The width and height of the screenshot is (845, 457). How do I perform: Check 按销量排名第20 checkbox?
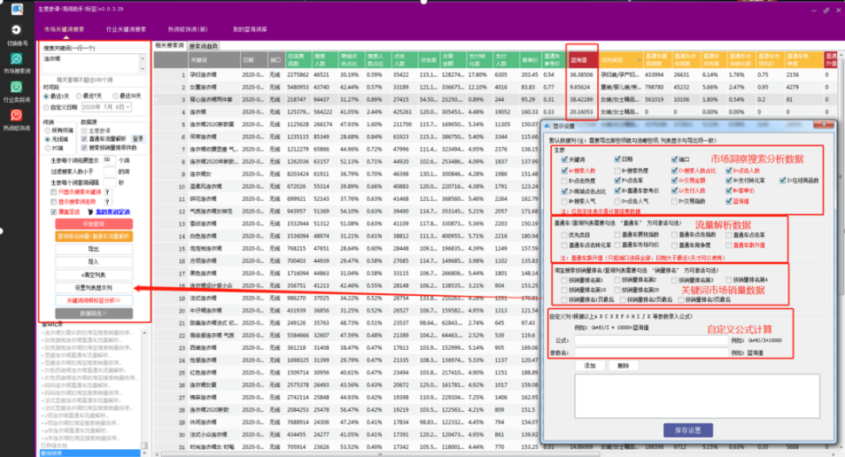[x=617, y=290]
